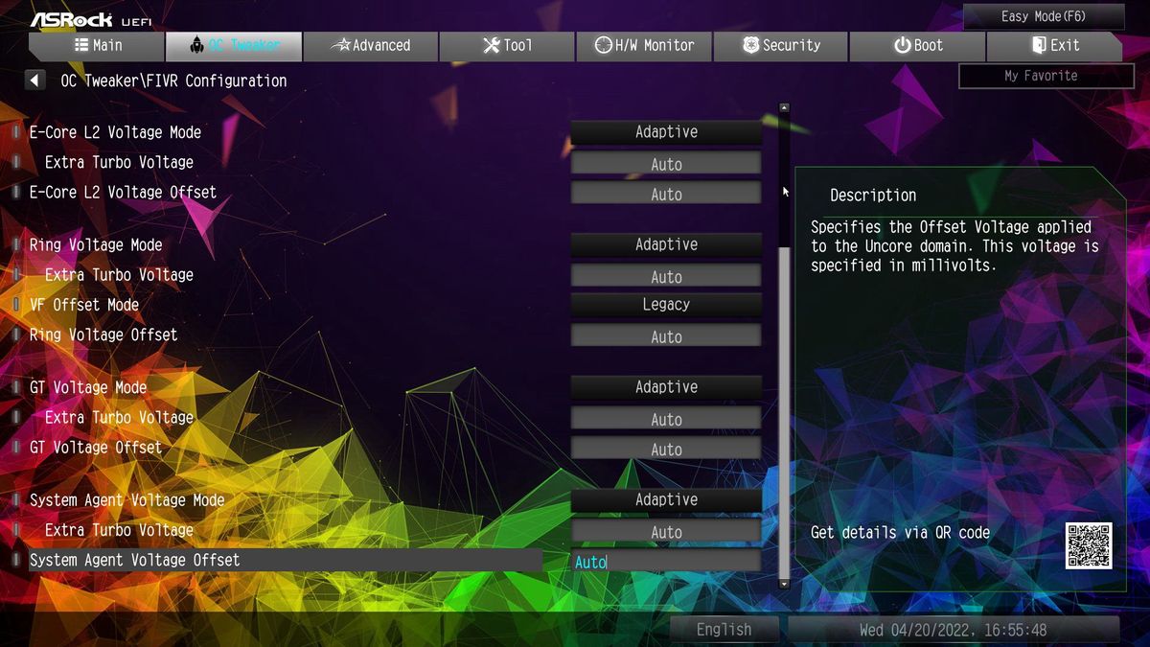Switch to Easy Mode (F6)
The height and width of the screenshot is (647, 1150).
click(x=1044, y=16)
